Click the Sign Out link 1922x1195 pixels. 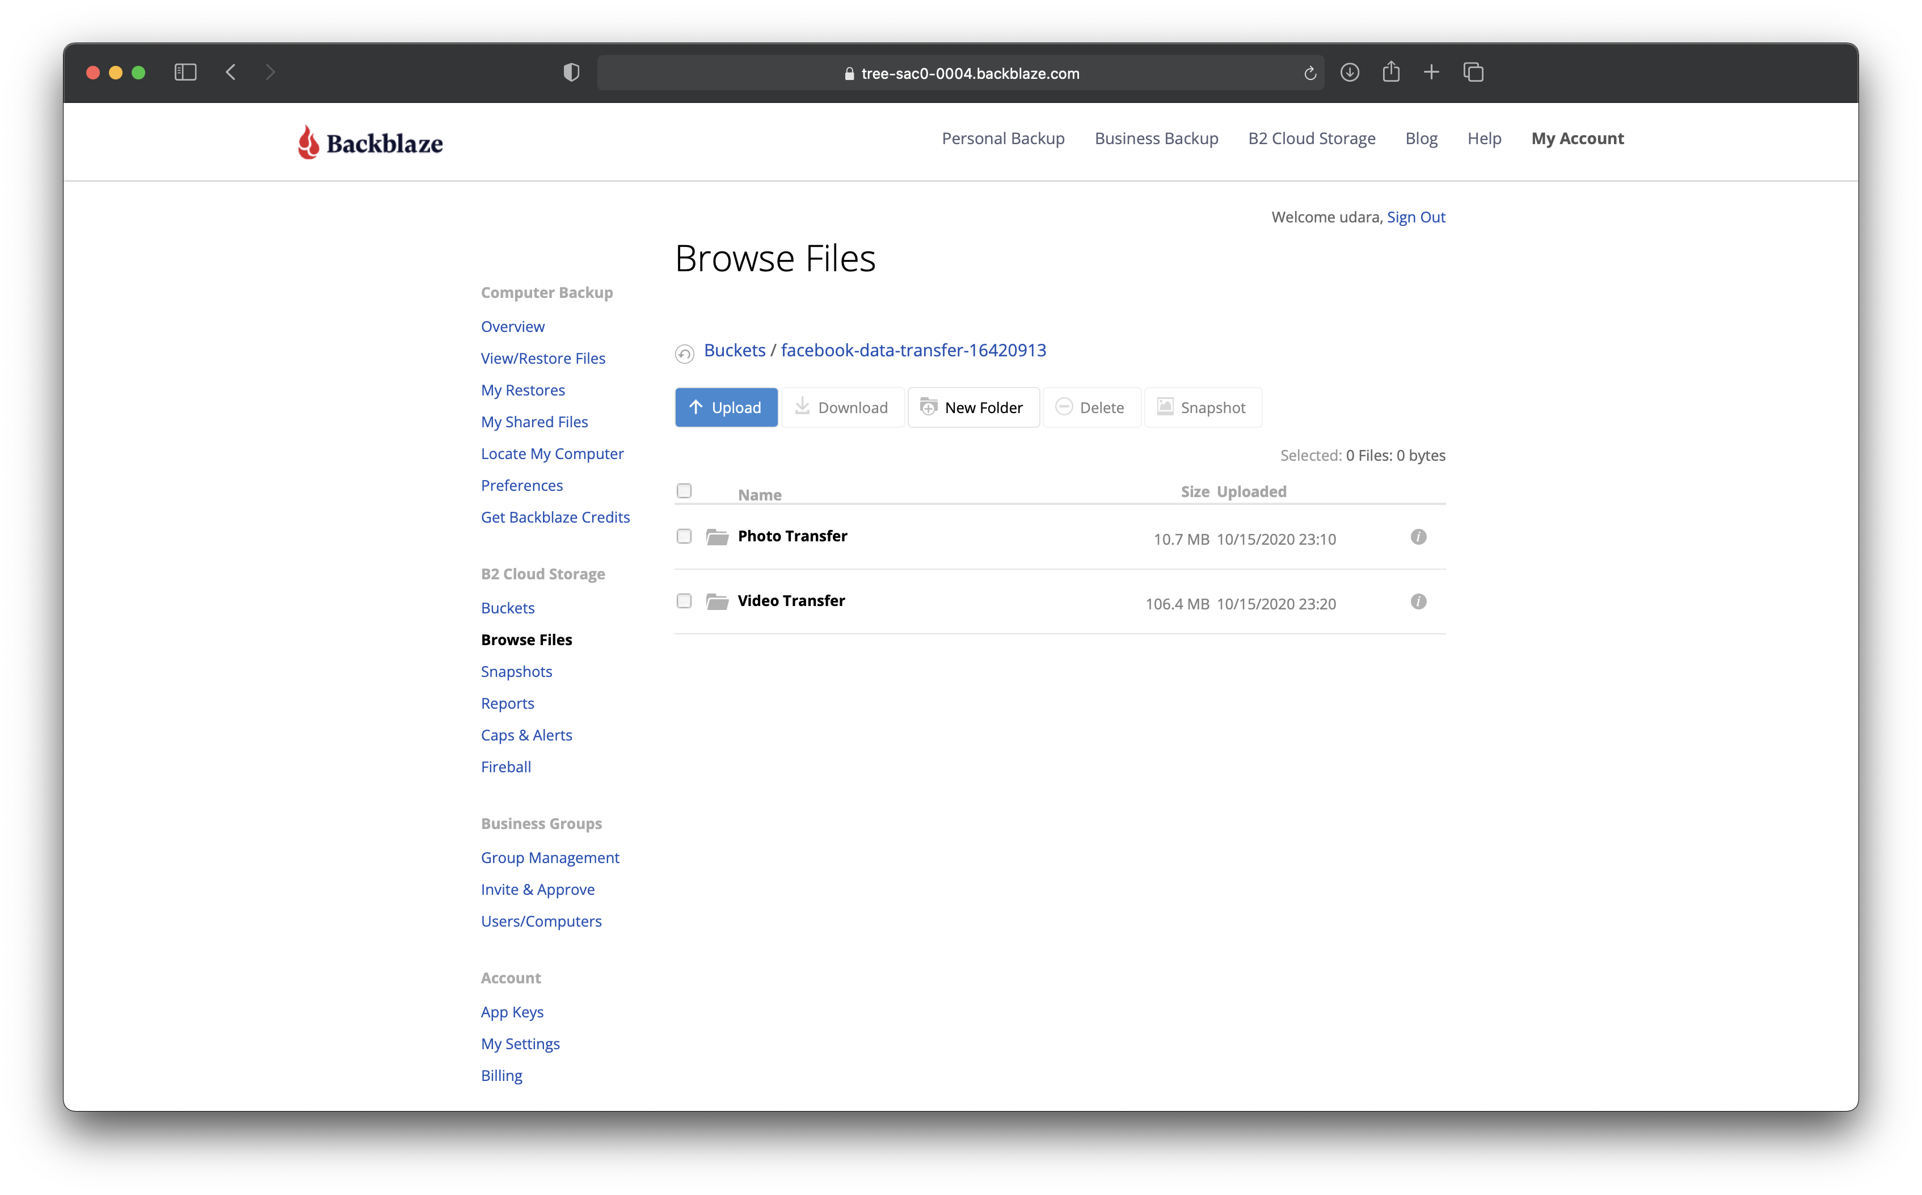click(1415, 217)
